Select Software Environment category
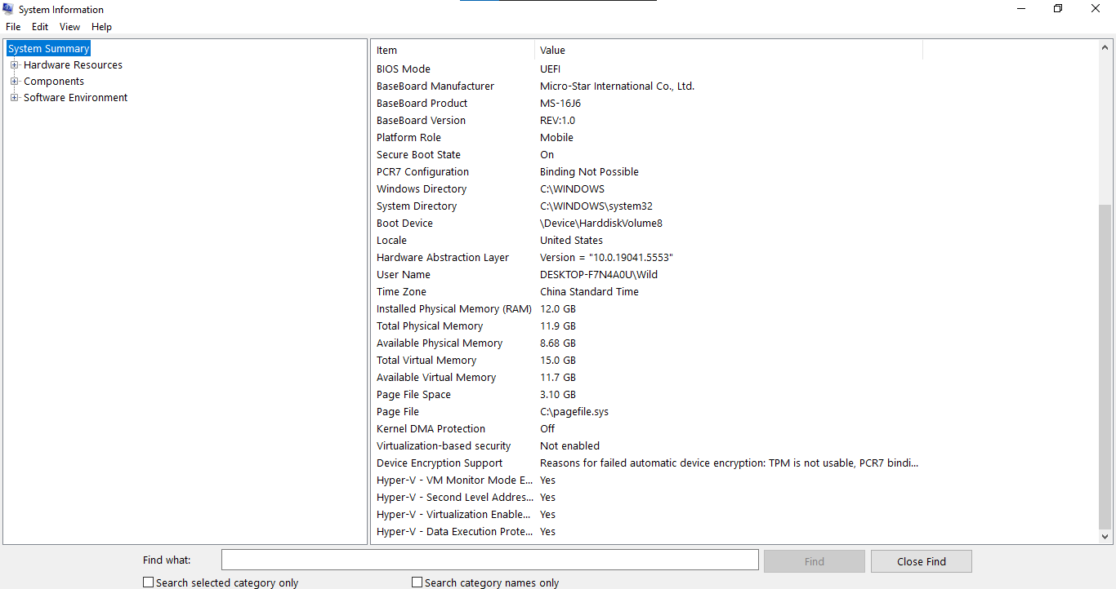The image size is (1116, 589). click(75, 98)
